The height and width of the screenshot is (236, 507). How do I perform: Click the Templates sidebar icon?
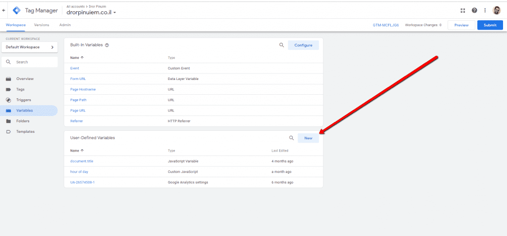9,131
